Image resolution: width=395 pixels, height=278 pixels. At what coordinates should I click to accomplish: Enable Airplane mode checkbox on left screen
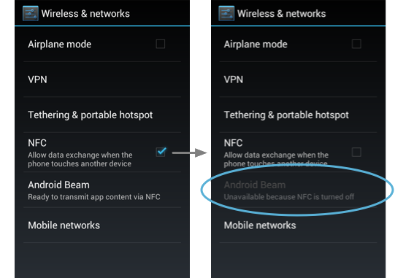161,44
